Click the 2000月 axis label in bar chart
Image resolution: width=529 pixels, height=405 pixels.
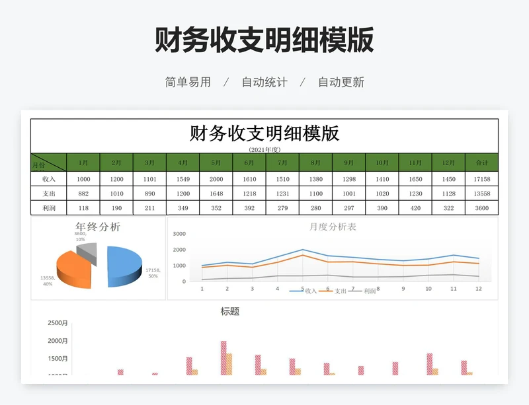pyautogui.click(x=58, y=341)
